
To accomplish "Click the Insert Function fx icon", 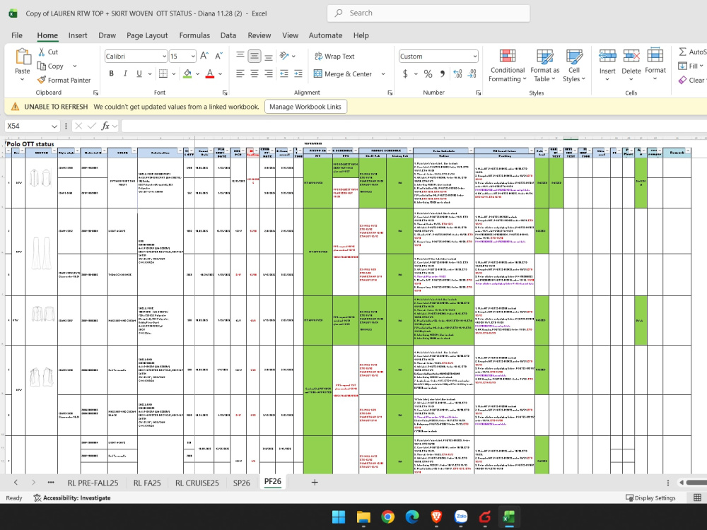I will [x=105, y=126].
